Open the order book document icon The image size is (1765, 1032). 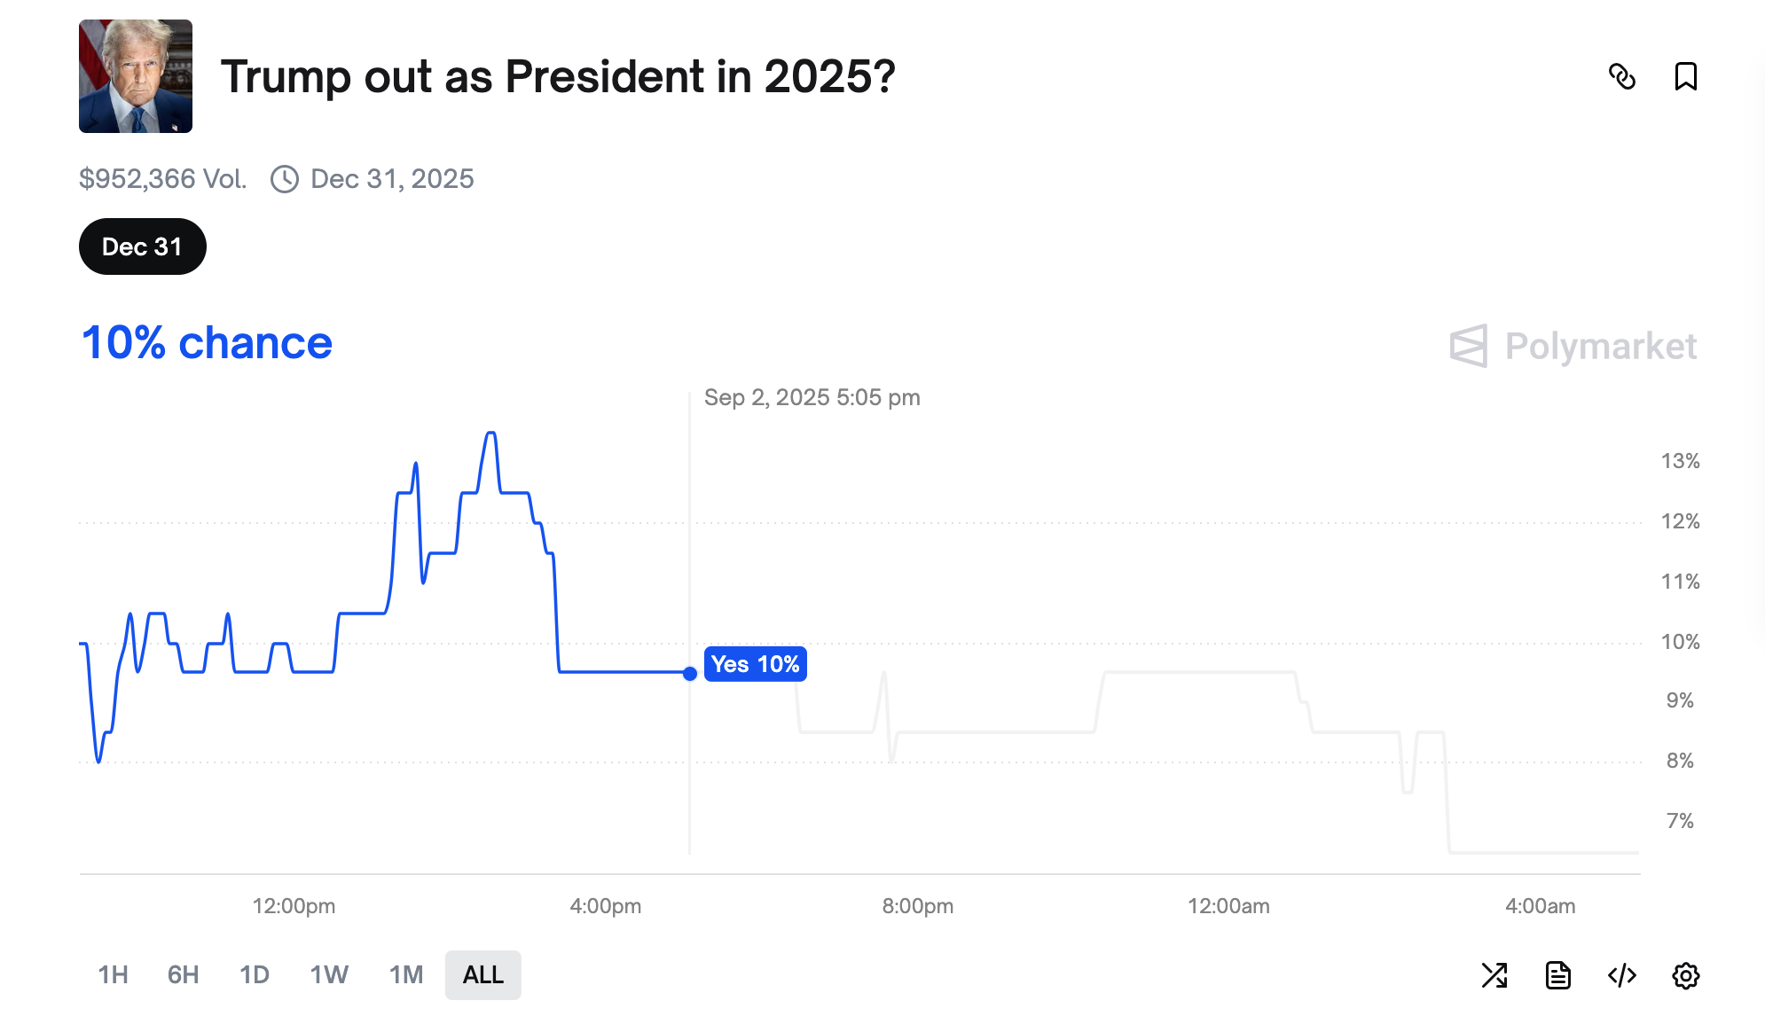point(1559,975)
